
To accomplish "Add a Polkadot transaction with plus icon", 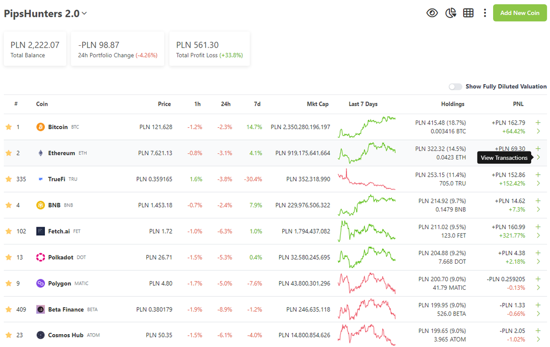I will (x=538, y=253).
